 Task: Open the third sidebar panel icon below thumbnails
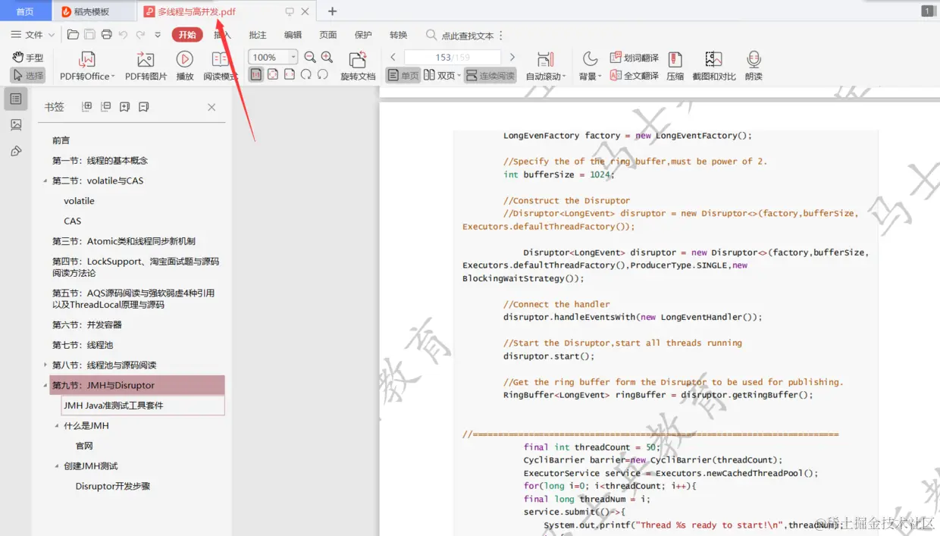(16, 151)
